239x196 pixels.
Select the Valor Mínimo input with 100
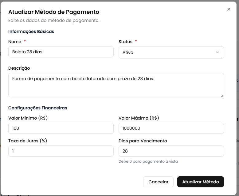pos(61,128)
